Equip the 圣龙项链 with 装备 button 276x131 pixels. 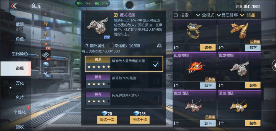pyautogui.click(x=253, y=123)
